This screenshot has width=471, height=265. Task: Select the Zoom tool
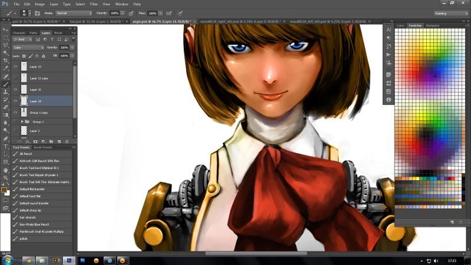point(5,178)
